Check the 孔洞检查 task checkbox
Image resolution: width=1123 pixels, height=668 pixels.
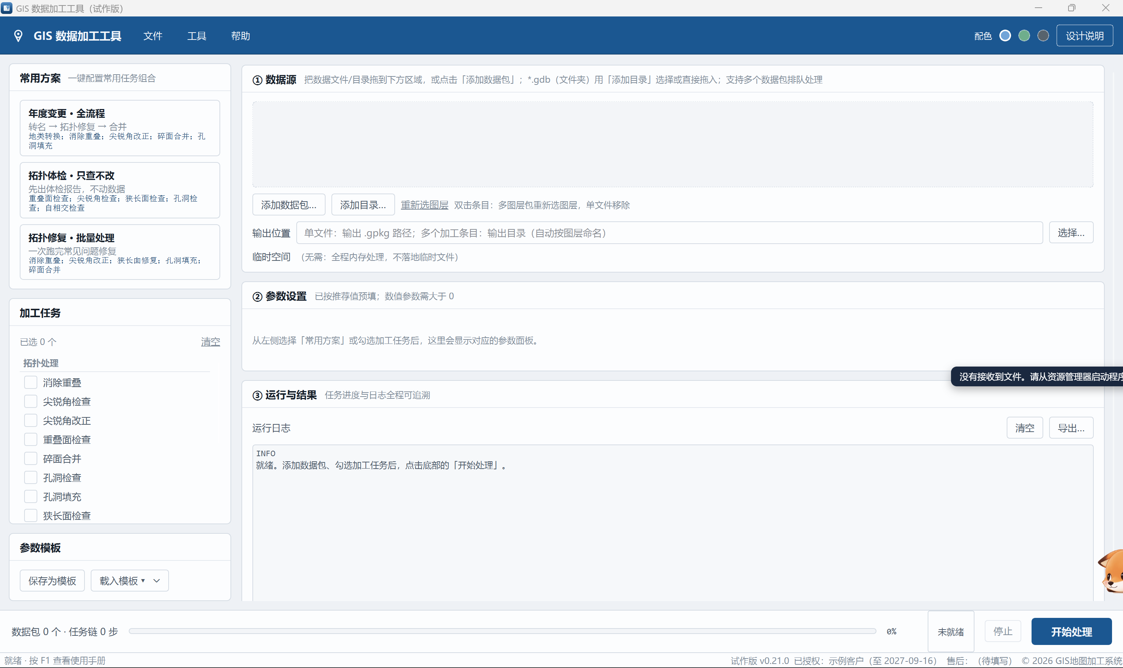pyautogui.click(x=31, y=477)
